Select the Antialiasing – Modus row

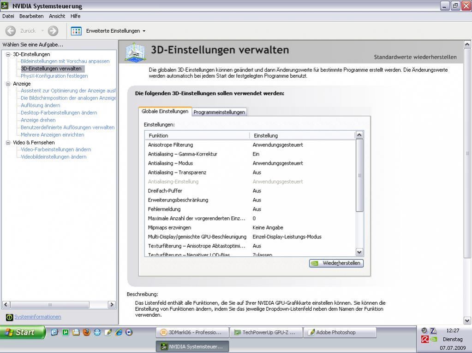(x=250, y=163)
